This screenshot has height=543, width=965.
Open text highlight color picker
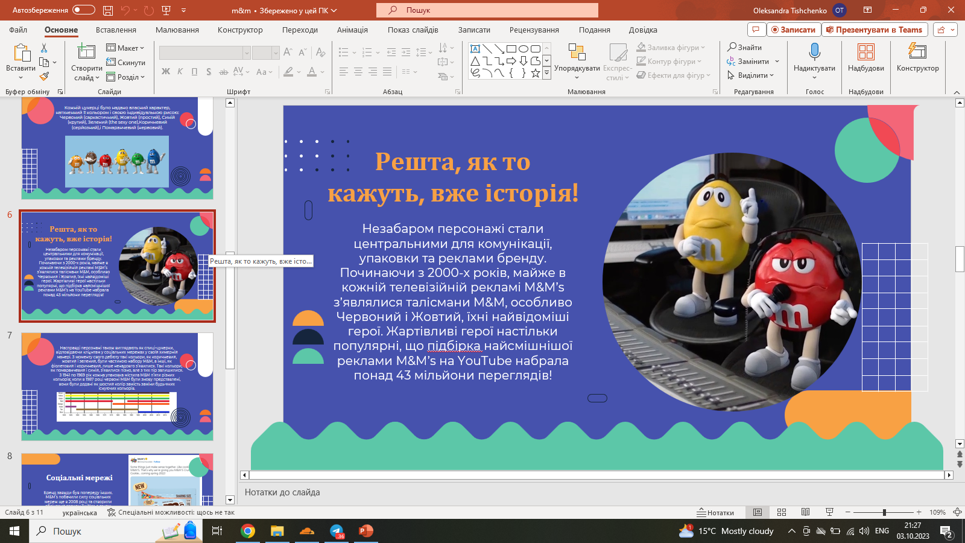tap(289, 72)
